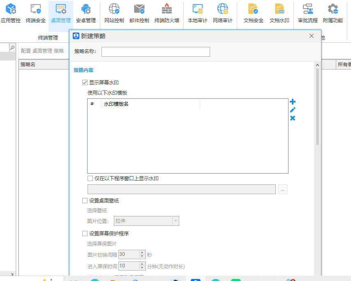Viewport: 351px width, 281px height.
Task: Click the program path browse button
Action: click(282, 189)
